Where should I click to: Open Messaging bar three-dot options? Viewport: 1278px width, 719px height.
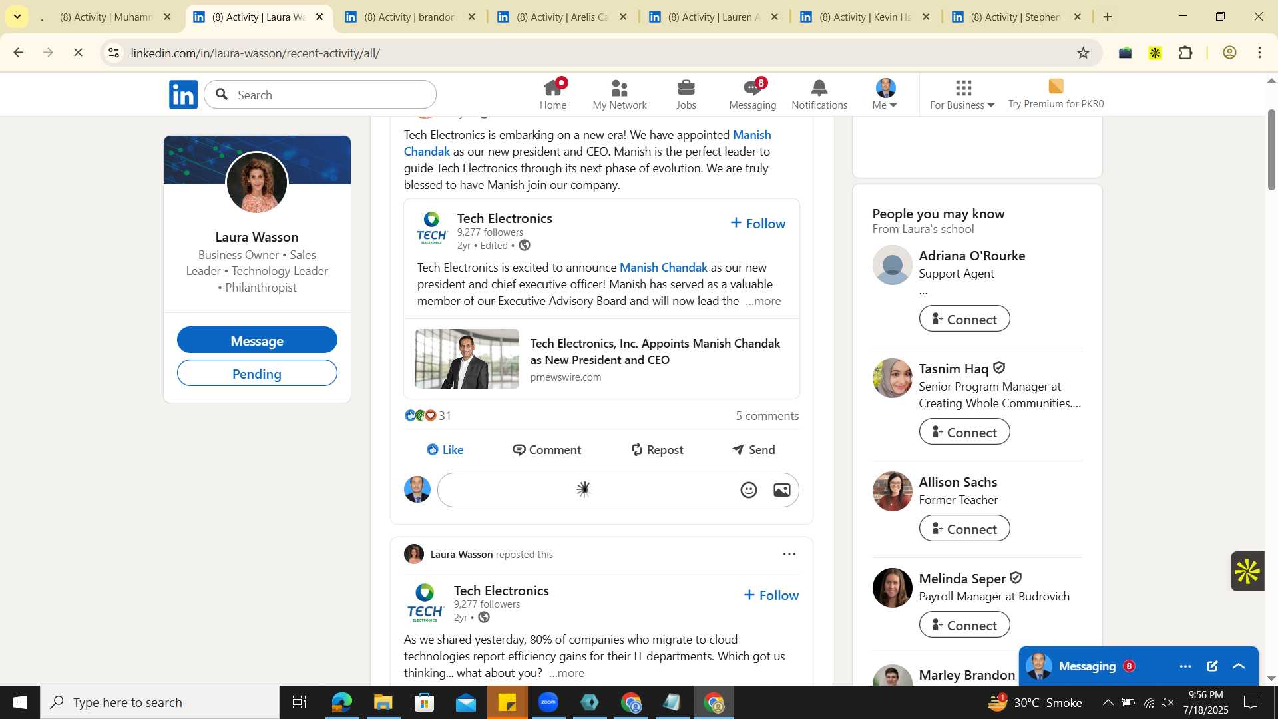1185,666
